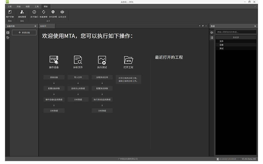Open the 用户手册 user manual
This screenshot has height=164, width=263.
pyautogui.click(x=10, y=12)
